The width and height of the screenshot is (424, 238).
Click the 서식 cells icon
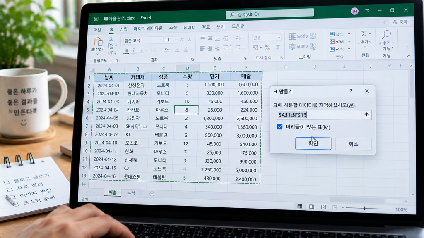pyautogui.click(x=332, y=49)
